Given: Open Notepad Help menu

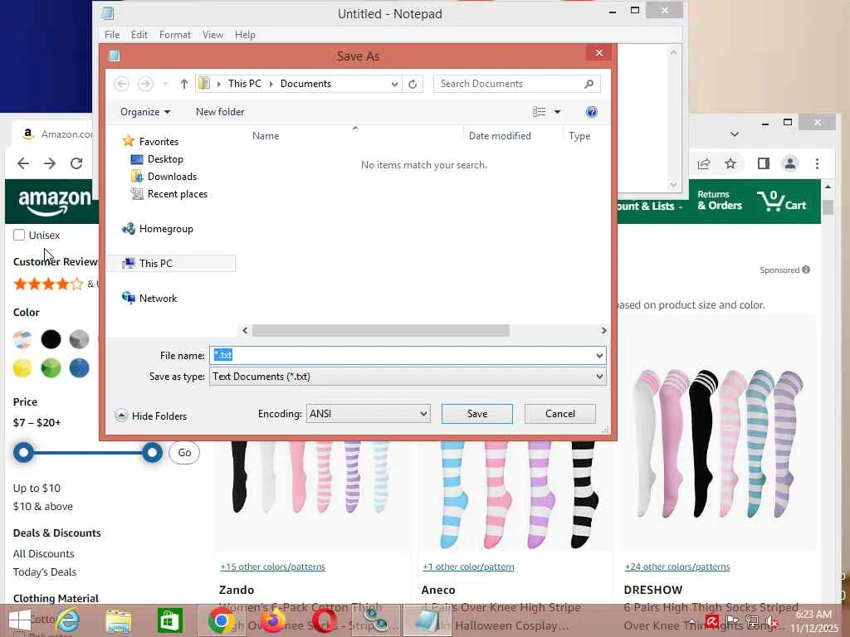Looking at the screenshot, I should pos(245,35).
